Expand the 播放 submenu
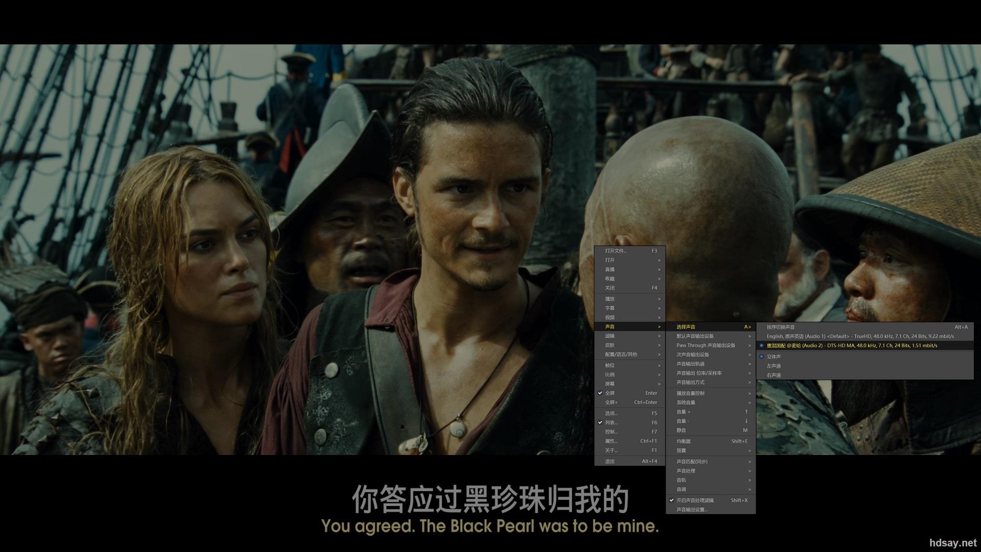The height and width of the screenshot is (552, 981). pos(630,299)
